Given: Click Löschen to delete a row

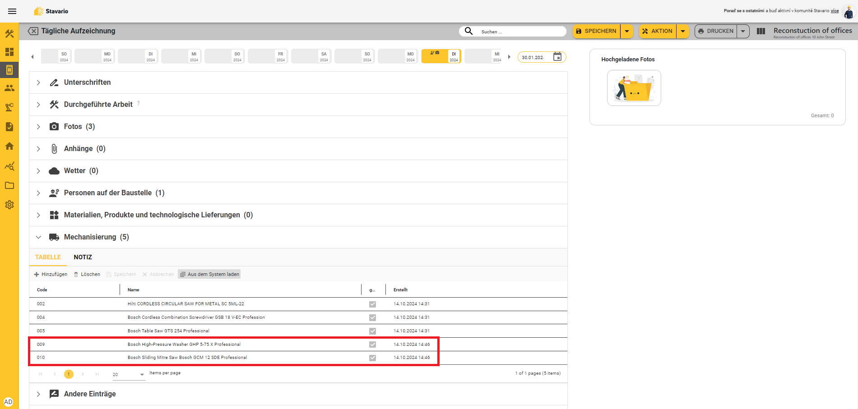Looking at the screenshot, I should [87, 274].
